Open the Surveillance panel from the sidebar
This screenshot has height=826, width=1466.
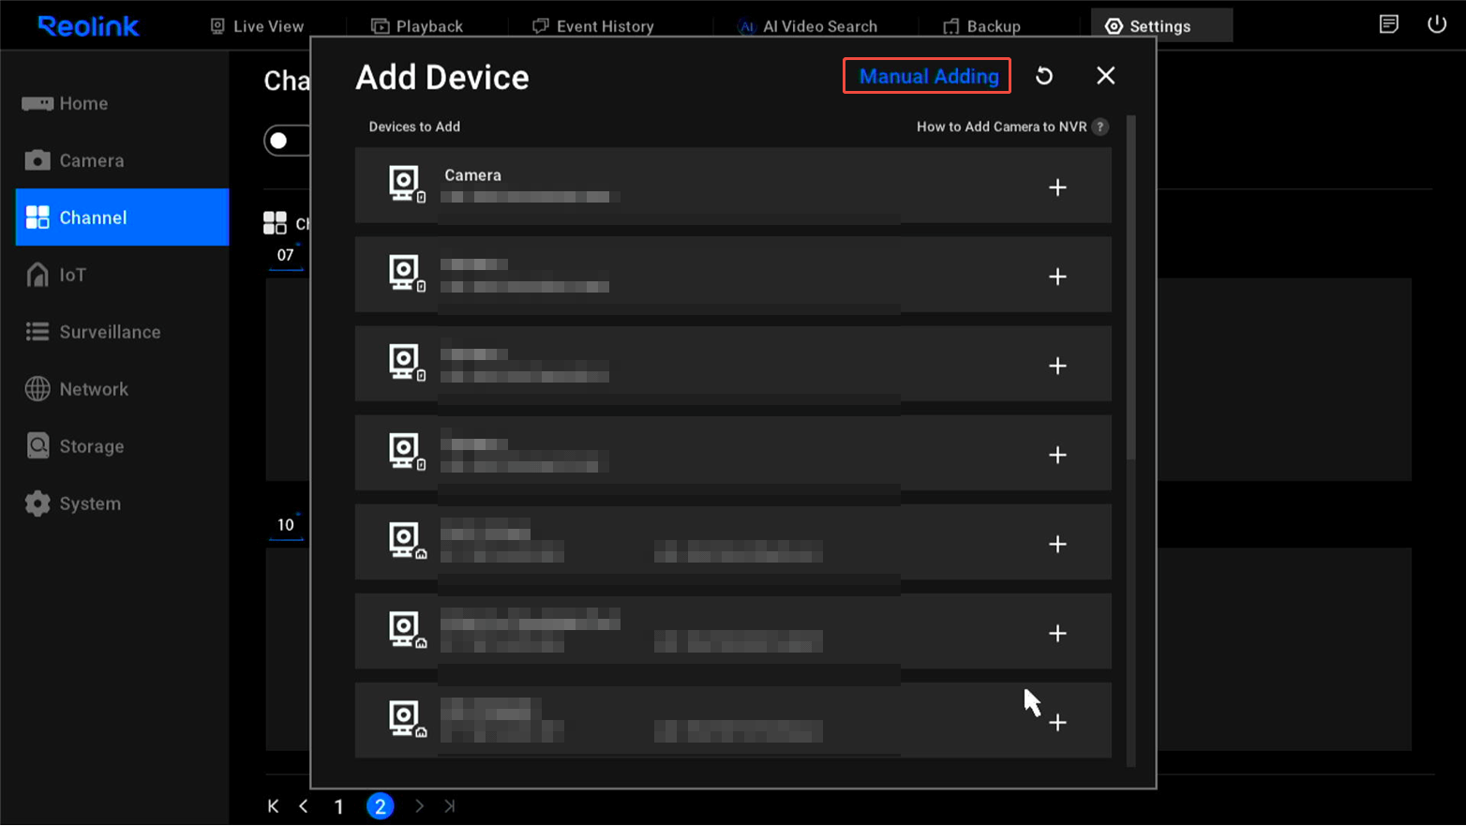37,331
